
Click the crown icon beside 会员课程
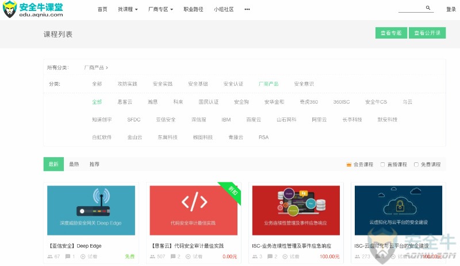click(x=349, y=165)
